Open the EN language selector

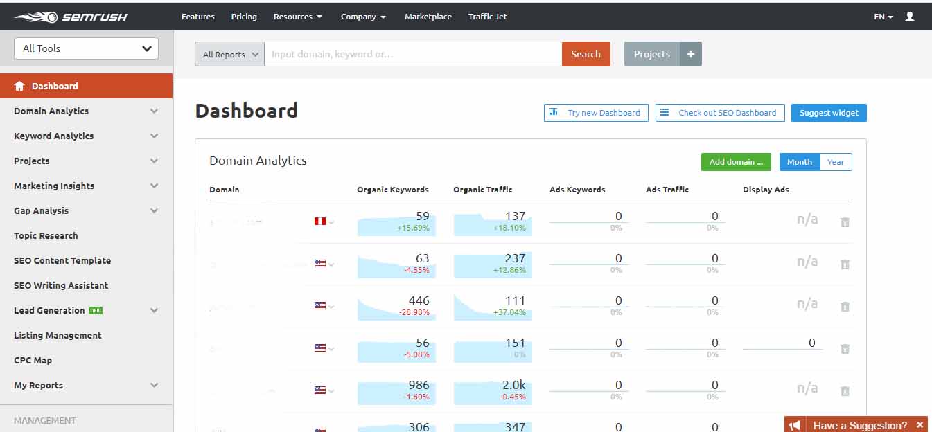(x=883, y=17)
